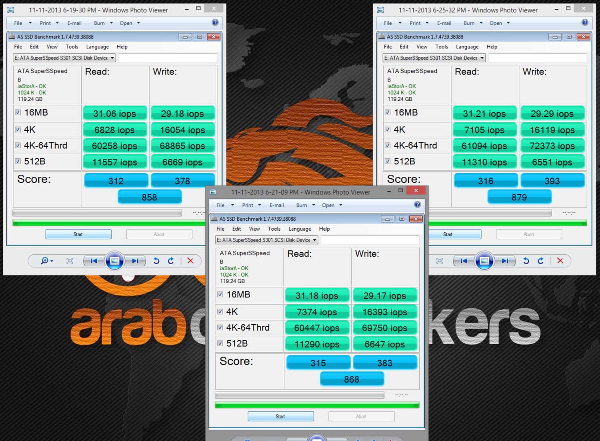Image resolution: width=600 pixels, height=441 pixels.
Task: Click help icon in 6-21-09 PM viewer
Action: coord(417,205)
